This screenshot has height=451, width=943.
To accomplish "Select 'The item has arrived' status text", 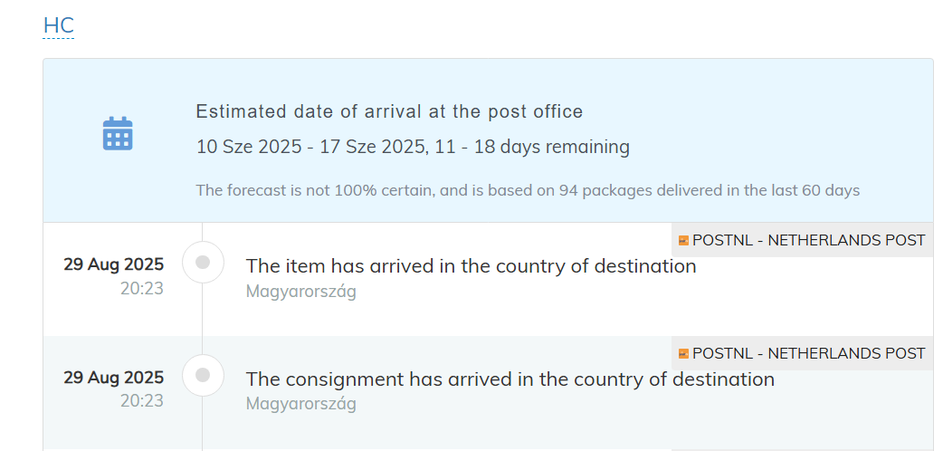I will (x=471, y=266).
